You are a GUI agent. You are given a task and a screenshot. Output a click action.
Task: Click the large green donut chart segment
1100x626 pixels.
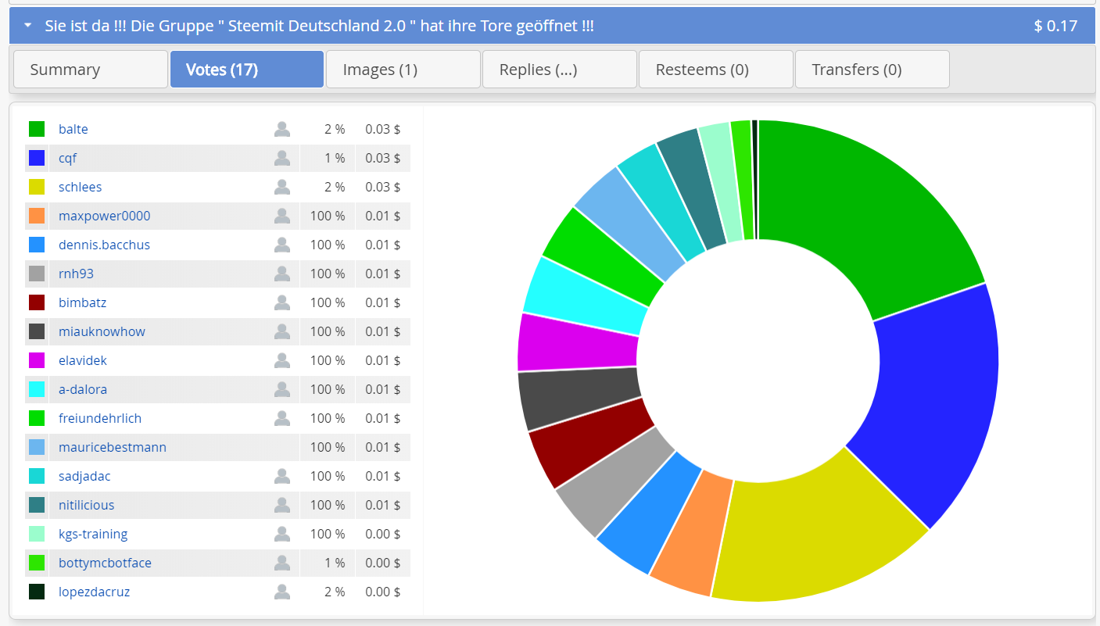point(864,215)
